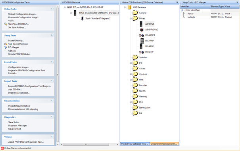Image resolution: width=240 pixels, height=151 pixels.
Task: Click the FR-A8NP device icon
Action: tap(141, 46)
